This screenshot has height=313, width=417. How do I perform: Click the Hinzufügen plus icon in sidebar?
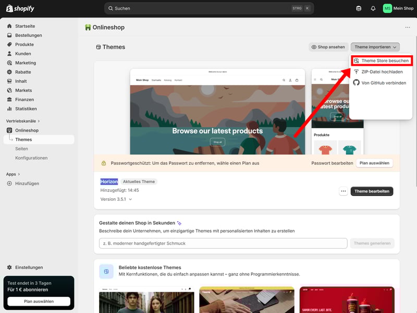pos(9,184)
